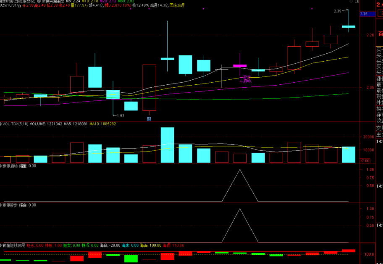Click the icon before 神鹰短线波段 indicator
Screen dimensions: 383x264
click(1, 245)
